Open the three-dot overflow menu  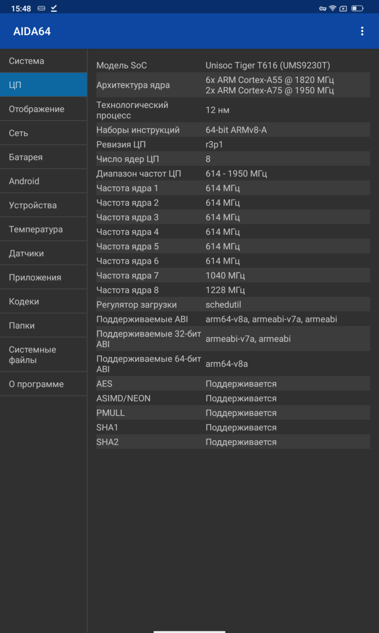coord(362,31)
